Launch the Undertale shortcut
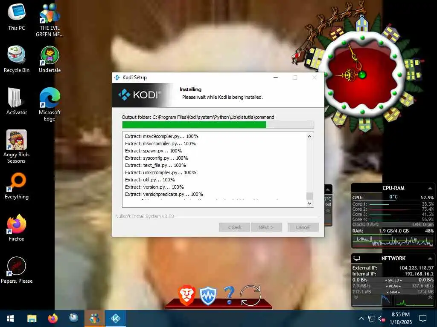 tap(50, 59)
